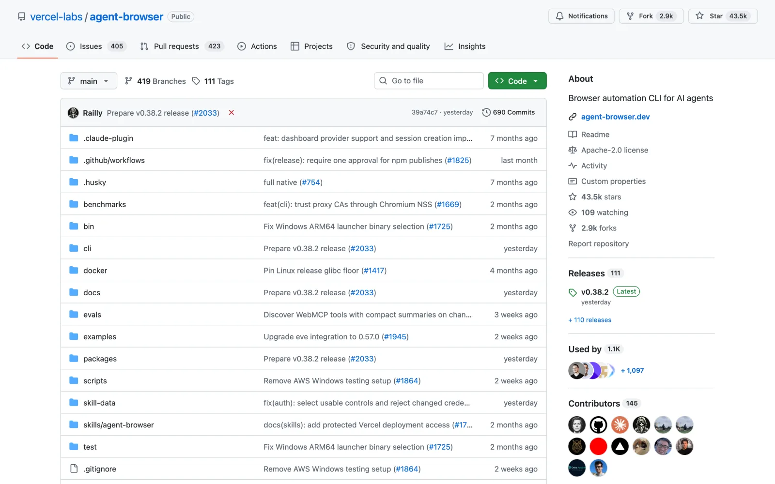The image size is (775, 484).
Task: View the + 1,097 used-by link
Action: point(632,371)
